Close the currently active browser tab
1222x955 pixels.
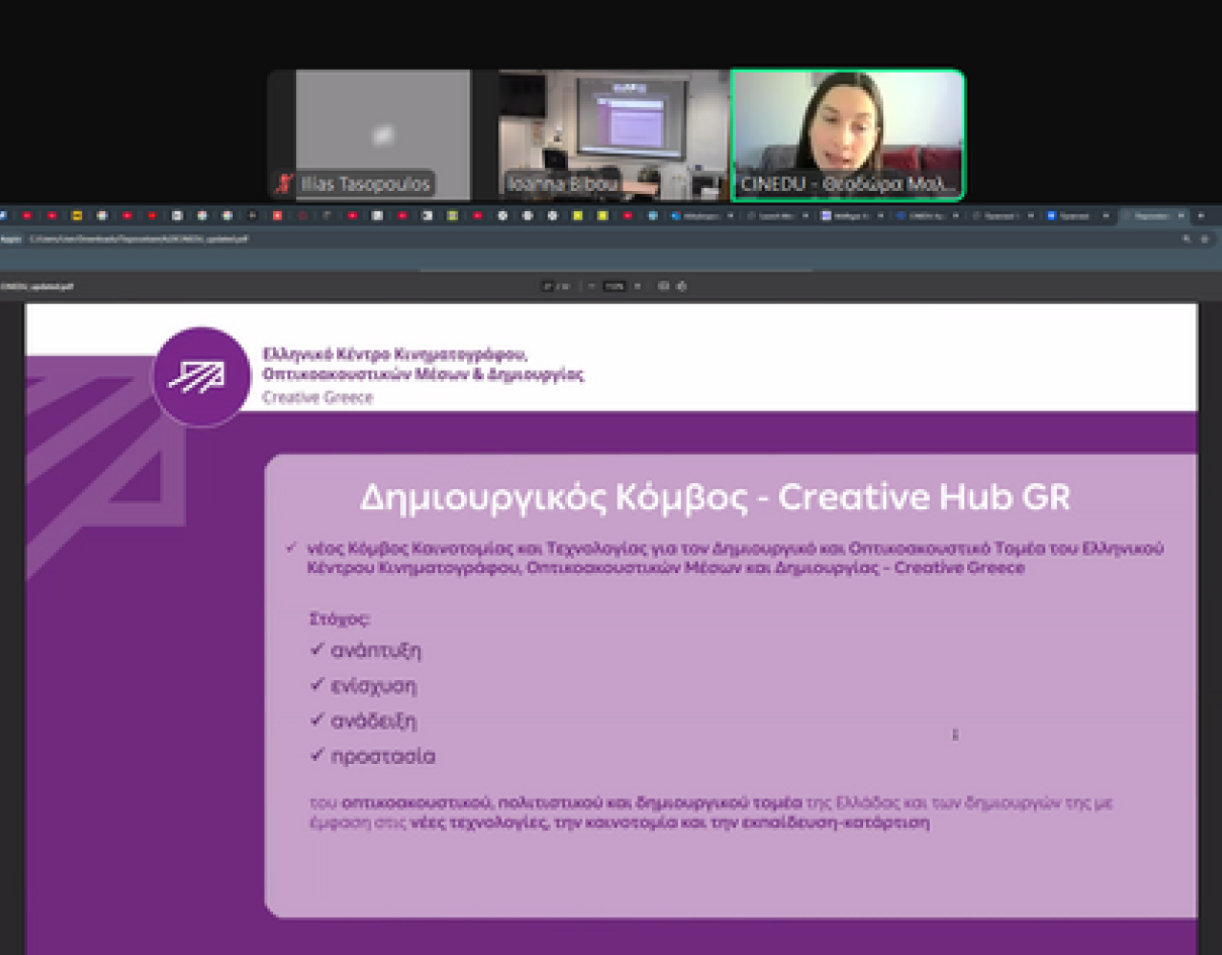click(x=1181, y=215)
